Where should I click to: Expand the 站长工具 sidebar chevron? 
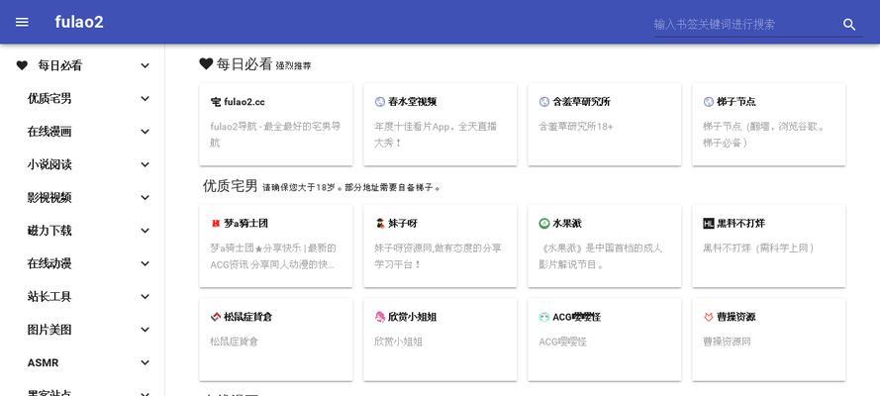tap(145, 297)
